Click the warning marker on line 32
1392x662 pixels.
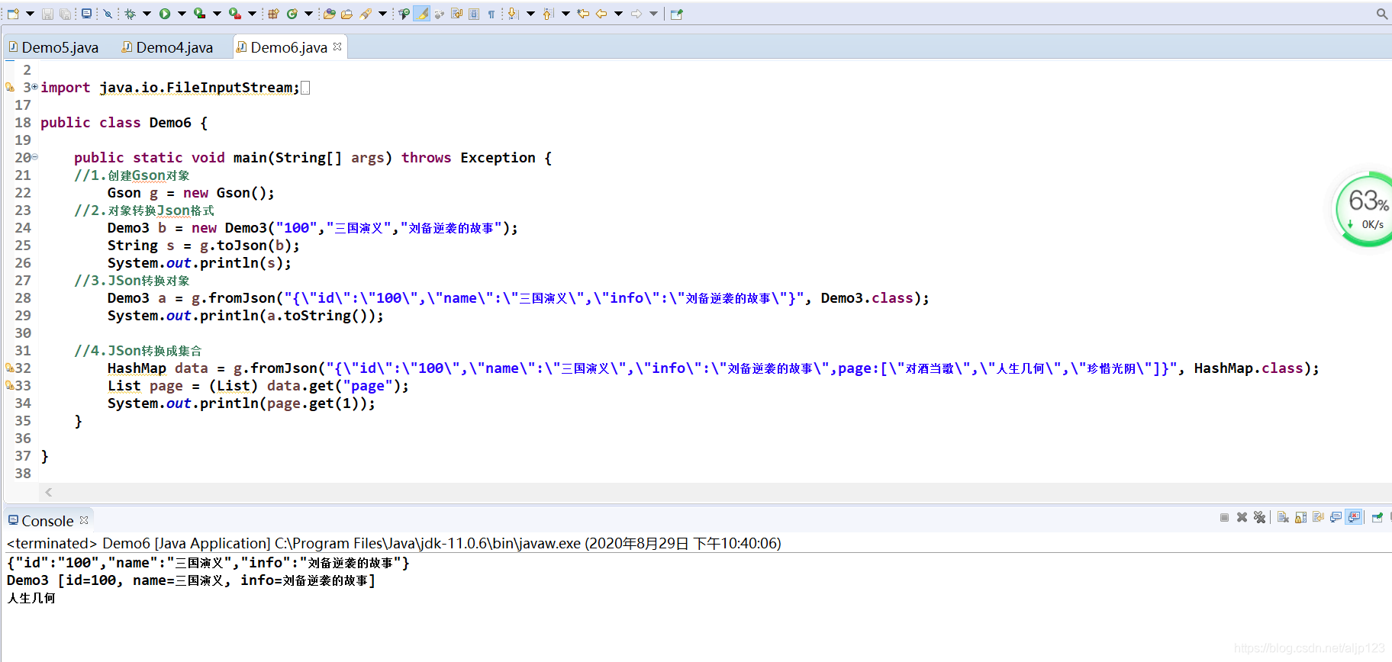click(x=9, y=368)
